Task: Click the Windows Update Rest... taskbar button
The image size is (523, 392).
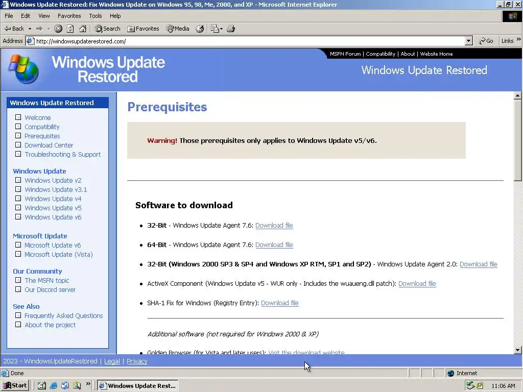Action: click(x=138, y=386)
